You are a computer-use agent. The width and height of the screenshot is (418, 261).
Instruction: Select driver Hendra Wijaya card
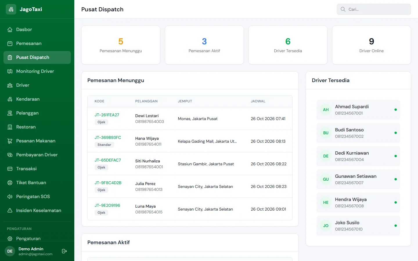click(x=358, y=202)
